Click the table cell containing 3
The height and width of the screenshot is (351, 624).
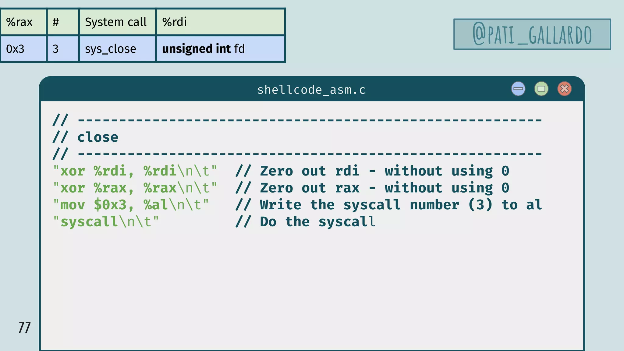coord(63,49)
